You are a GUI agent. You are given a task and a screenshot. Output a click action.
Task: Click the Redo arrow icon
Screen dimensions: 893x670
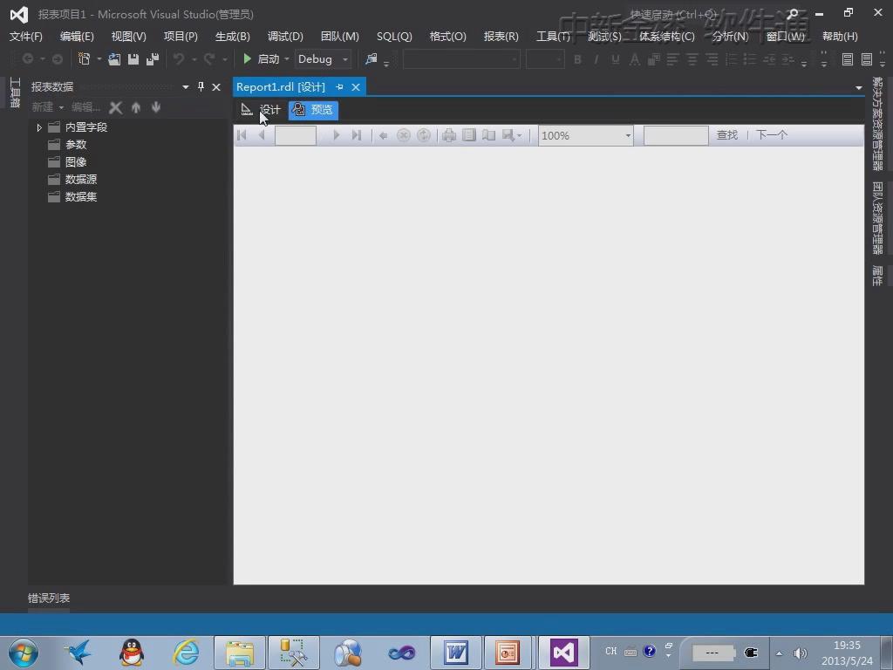[209, 58]
